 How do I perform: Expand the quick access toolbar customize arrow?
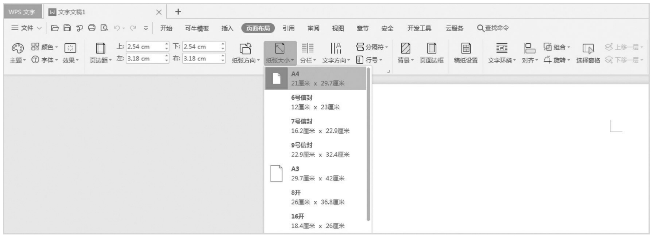[x=146, y=28]
